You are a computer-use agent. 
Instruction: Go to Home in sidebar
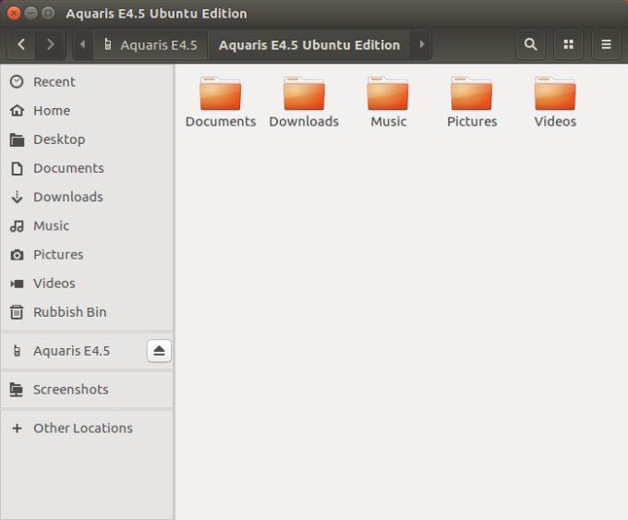click(x=87, y=111)
